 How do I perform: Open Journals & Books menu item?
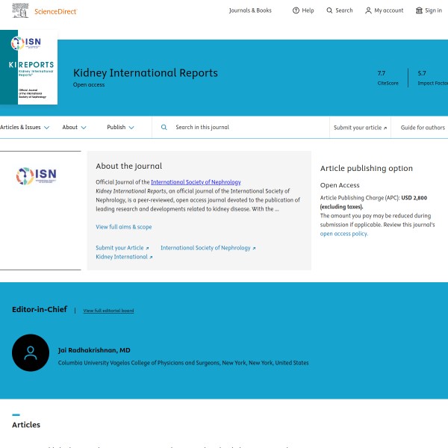pos(250,10)
